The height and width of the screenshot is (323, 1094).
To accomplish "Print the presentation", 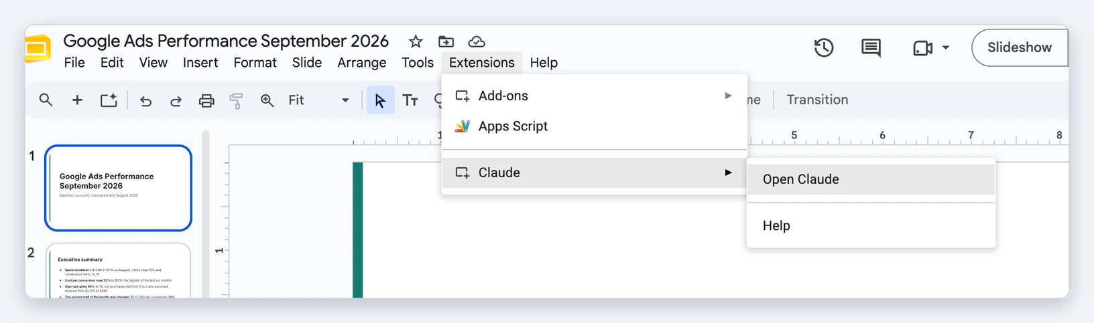I will 206,101.
